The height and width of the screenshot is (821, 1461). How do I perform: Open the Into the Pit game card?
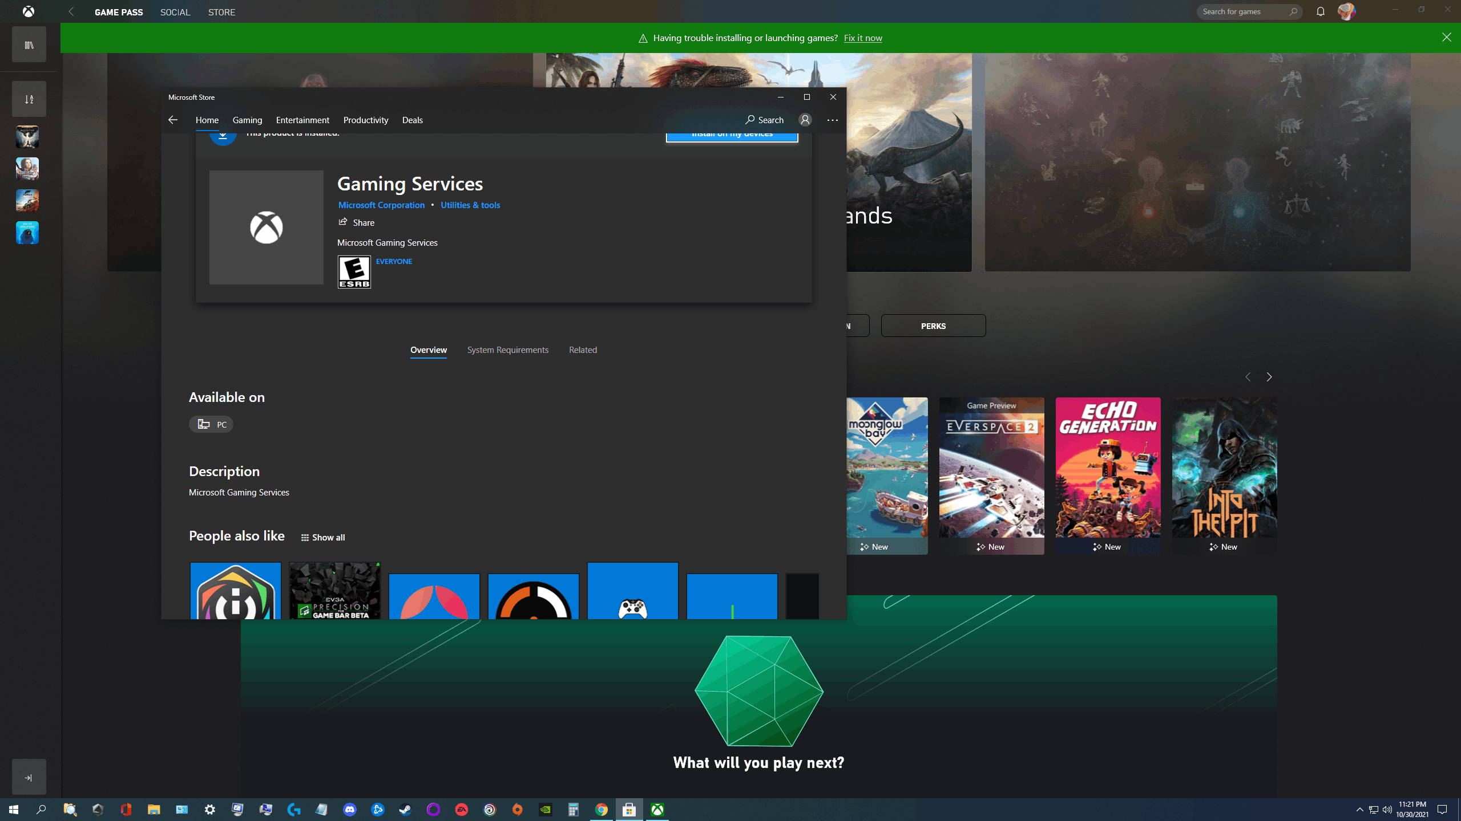(x=1225, y=475)
